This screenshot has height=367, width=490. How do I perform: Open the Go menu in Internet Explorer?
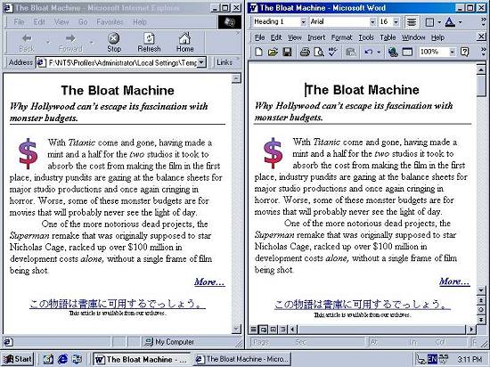click(83, 22)
